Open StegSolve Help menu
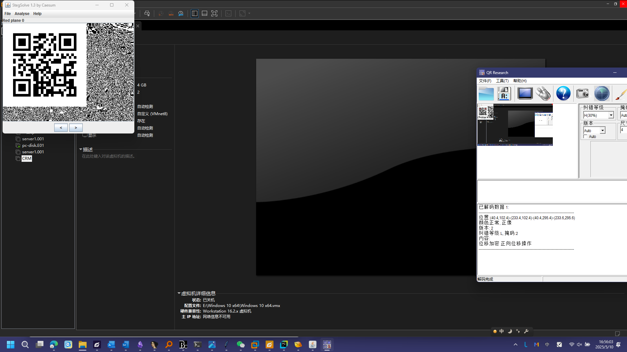This screenshot has width=627, height=352. [x=37, y=14]
